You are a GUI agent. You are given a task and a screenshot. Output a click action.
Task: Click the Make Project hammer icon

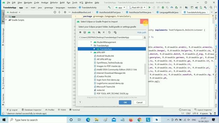pyautogui.click(x=109, y=8)
